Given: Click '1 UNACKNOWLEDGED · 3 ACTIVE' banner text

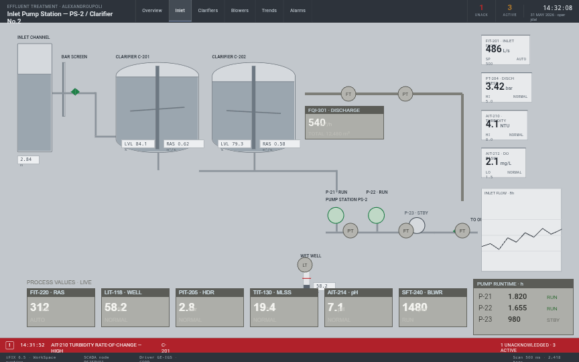Looking at the screenshot, I should pyautogui.click(x=528, y=348).
